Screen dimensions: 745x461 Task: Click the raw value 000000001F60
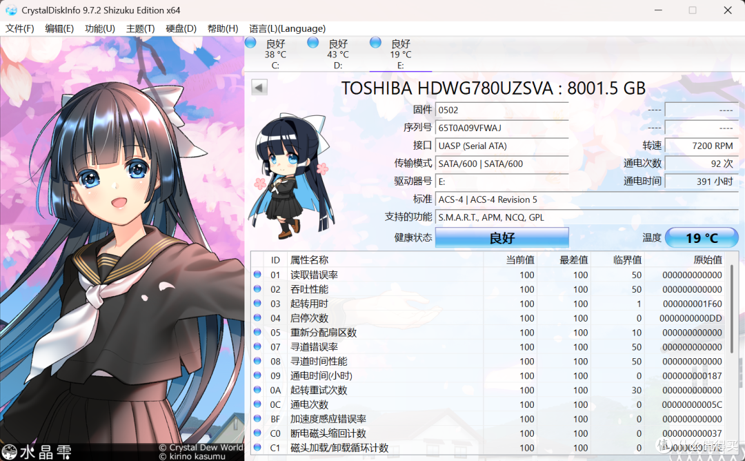(693, 304)
